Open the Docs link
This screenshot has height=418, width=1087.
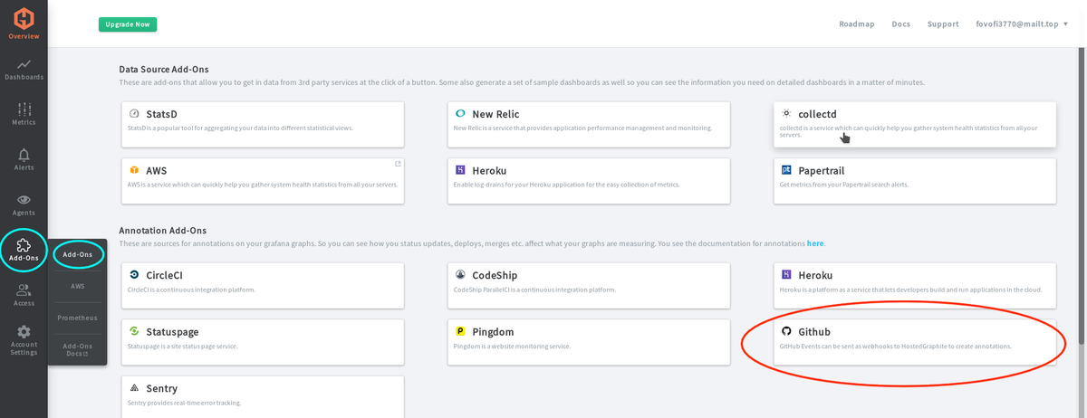900,24
